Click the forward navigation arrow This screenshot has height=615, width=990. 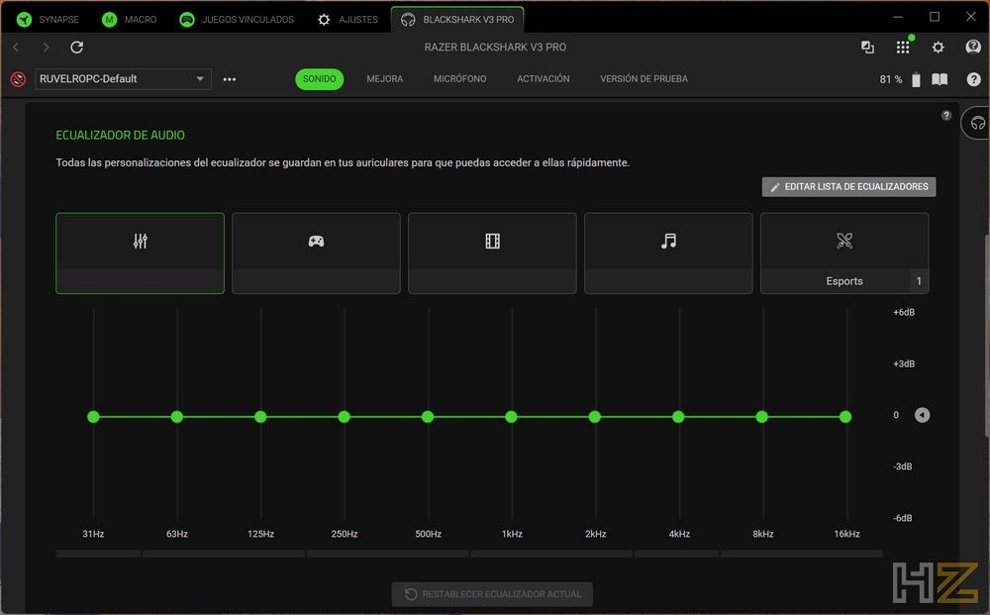(46, 48)
